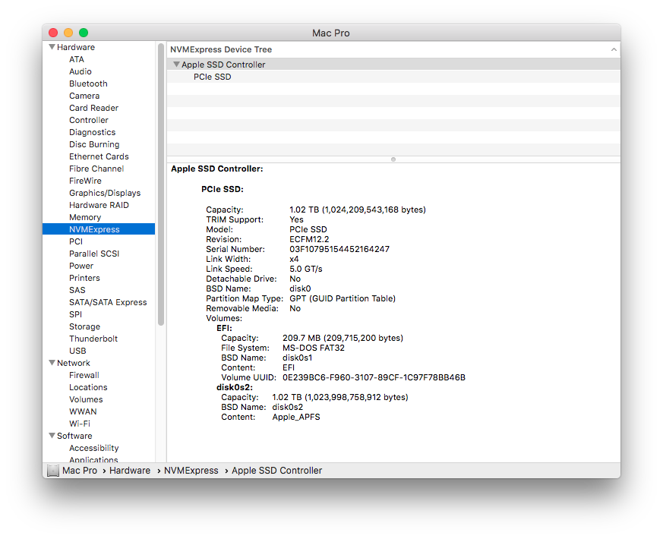Show Power information
This screenshot has width=663, height=539.
click(81, 266)
